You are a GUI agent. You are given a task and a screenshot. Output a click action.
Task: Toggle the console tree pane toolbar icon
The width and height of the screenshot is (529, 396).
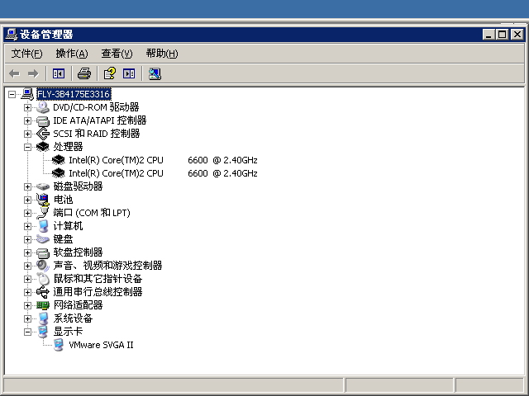[59, 73]
